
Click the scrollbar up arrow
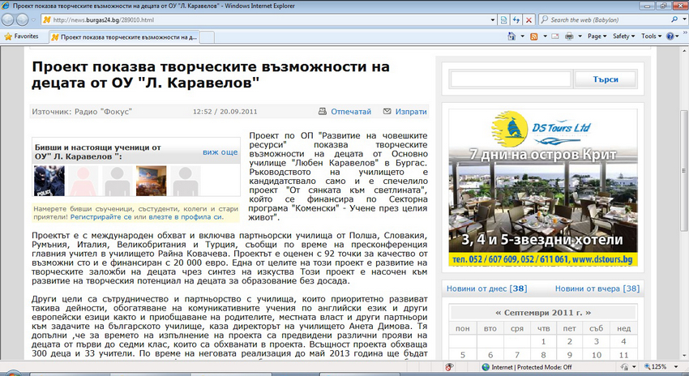(683, 50)
